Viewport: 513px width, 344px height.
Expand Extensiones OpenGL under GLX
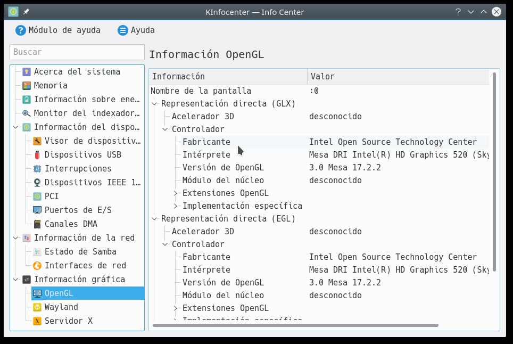176,193
